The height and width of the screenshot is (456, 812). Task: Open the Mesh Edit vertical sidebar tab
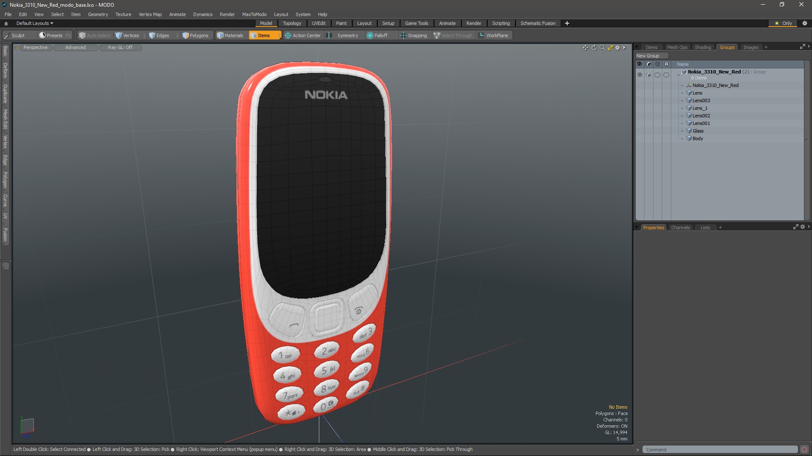(x=5, y=119)
